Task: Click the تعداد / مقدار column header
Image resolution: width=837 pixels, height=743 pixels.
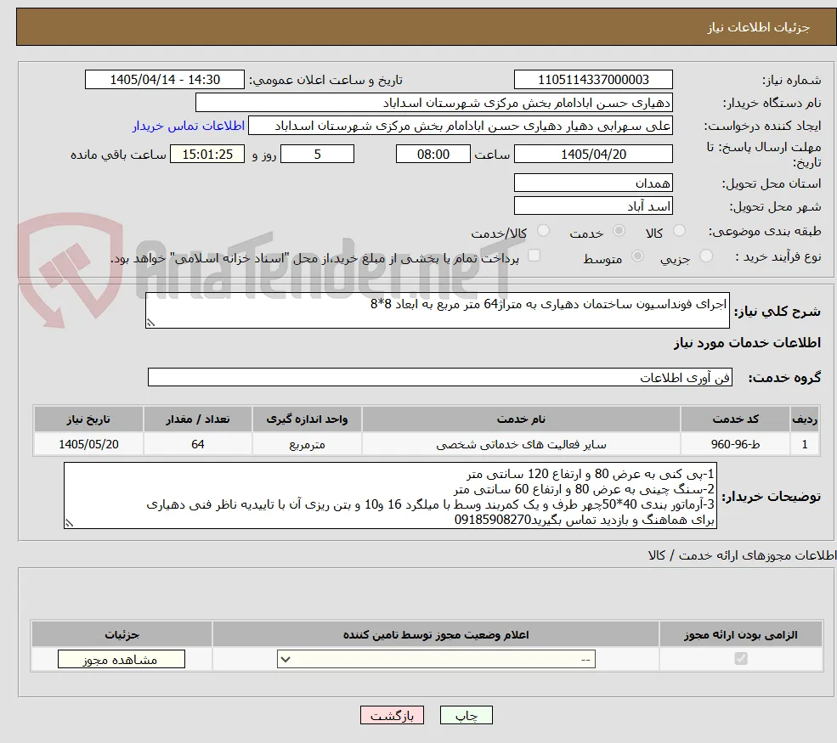Action: [x=197, y=419]
